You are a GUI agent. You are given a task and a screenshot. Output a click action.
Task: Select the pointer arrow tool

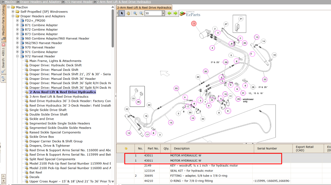point(122,13)
